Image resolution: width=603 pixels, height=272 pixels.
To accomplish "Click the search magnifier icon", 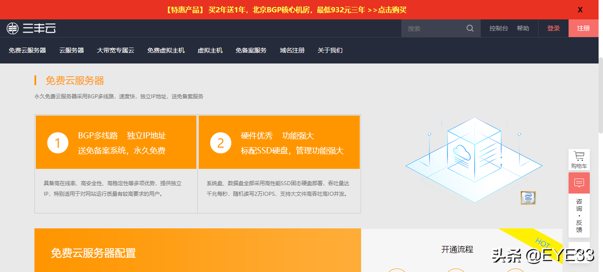I will [470, 28].
